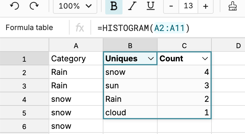
Task: Open the 100% zoom dropdown
Action: coord(75,6)
